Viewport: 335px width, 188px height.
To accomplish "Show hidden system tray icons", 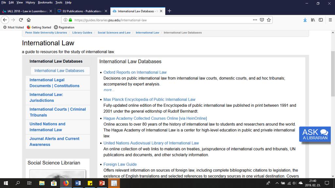I will coord(277,183).
